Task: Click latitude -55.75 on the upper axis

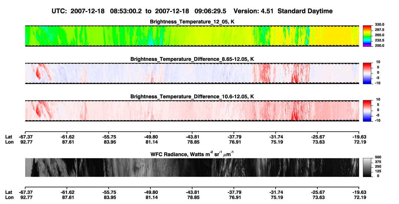Action: (109, 137)
